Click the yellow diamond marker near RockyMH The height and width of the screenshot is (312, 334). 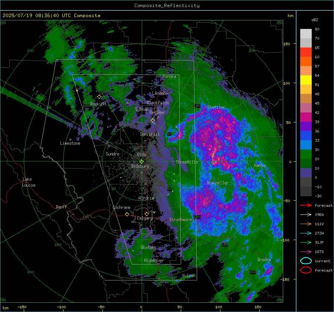click(99, 97)
